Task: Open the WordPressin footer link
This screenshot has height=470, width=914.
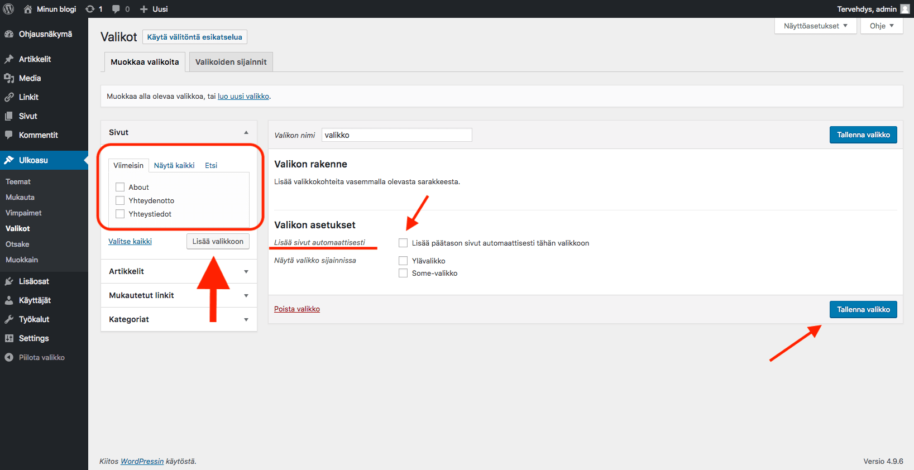Action: point(142,461)
